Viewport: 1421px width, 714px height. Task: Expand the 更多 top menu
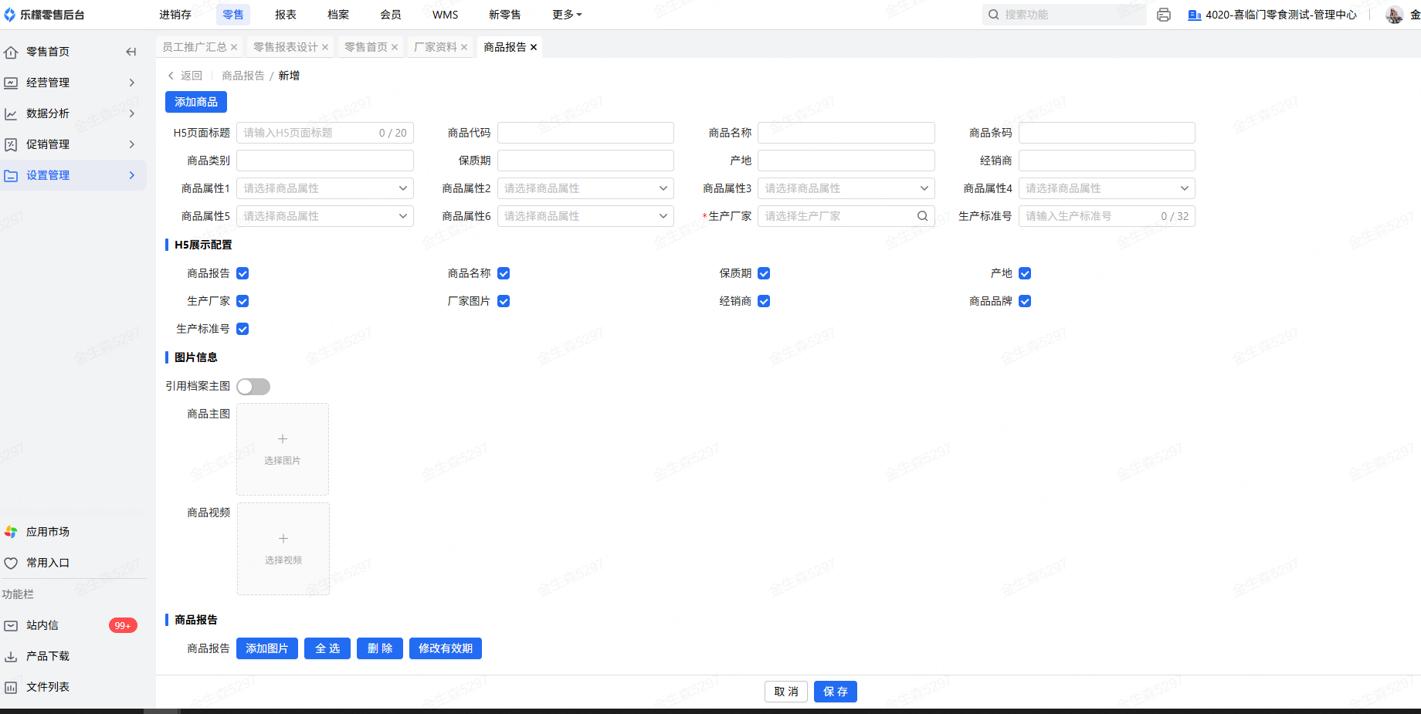click(x=567, y=15)
